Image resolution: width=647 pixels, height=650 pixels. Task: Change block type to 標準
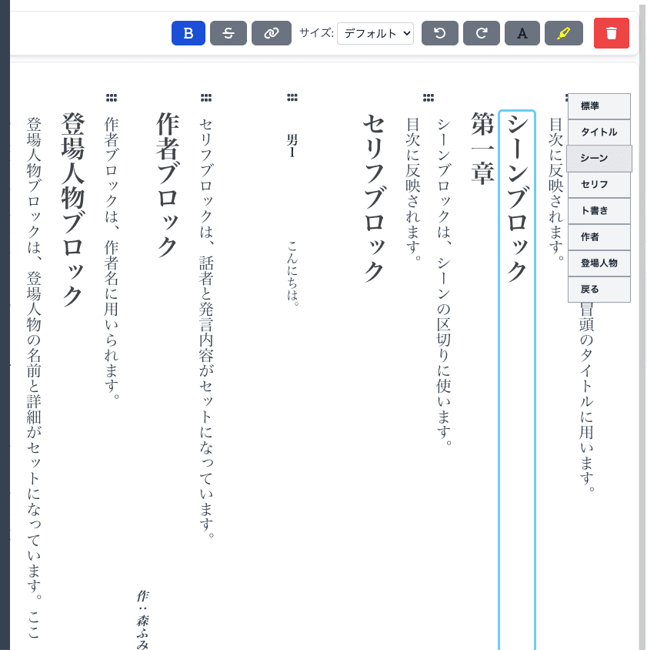coord(599,106)
